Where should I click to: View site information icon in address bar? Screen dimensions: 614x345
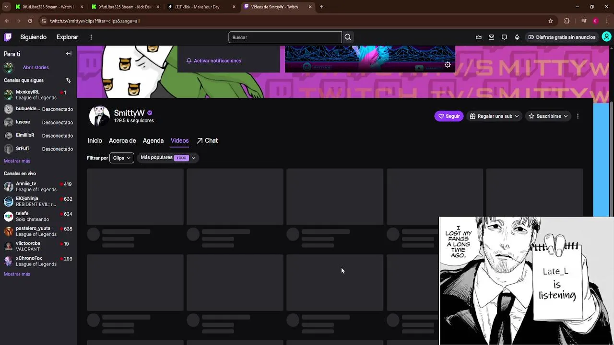coord(44,21)
